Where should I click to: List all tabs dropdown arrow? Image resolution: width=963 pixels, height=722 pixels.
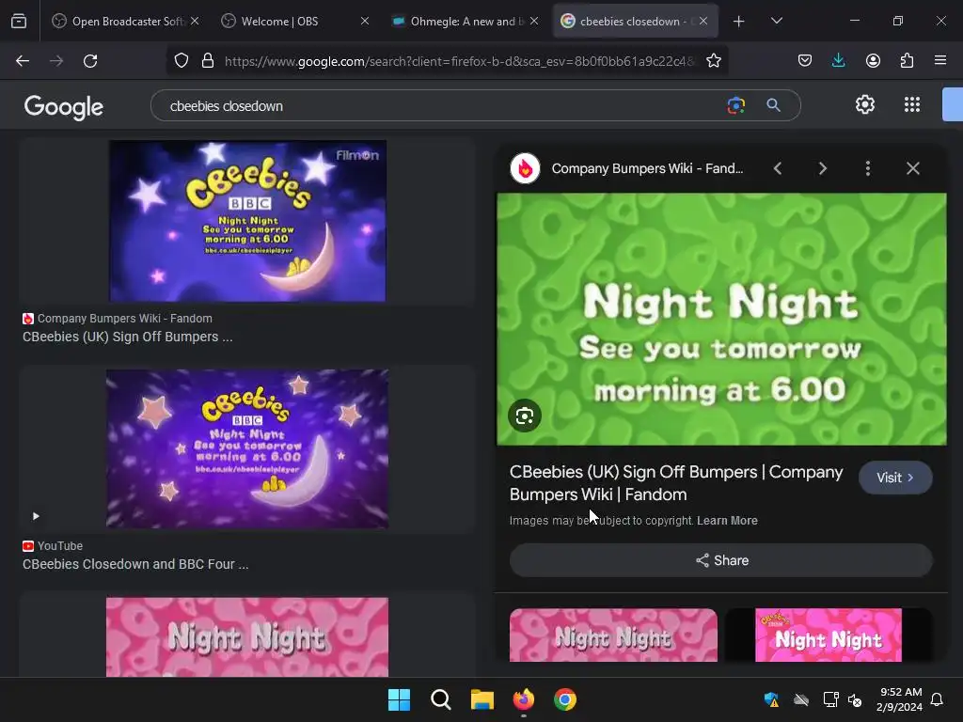tap(776, 22)
